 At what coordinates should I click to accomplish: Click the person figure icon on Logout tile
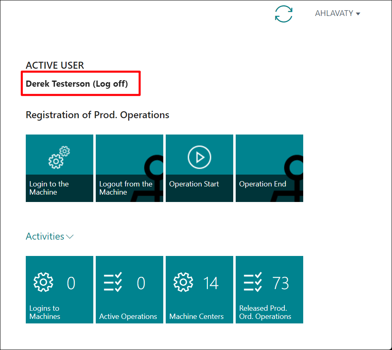point(150,178)
